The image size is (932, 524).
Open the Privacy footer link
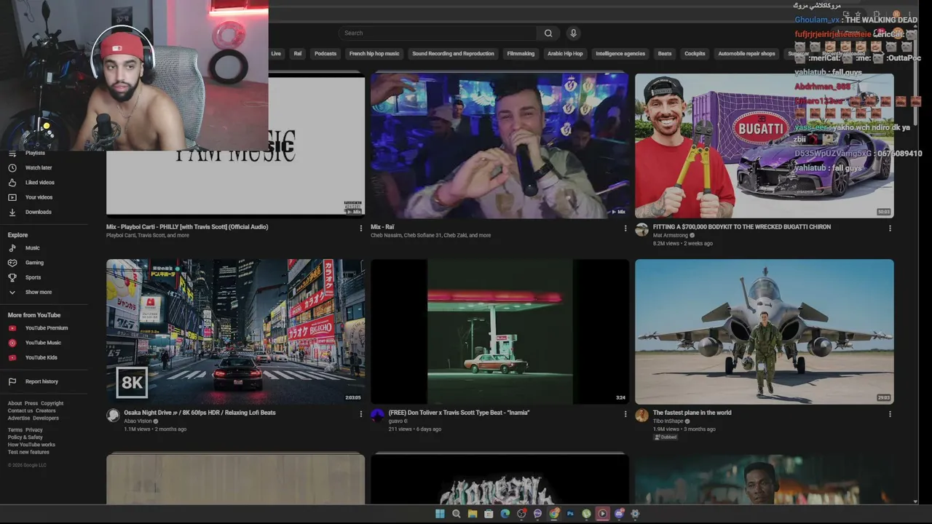point(33,430)
